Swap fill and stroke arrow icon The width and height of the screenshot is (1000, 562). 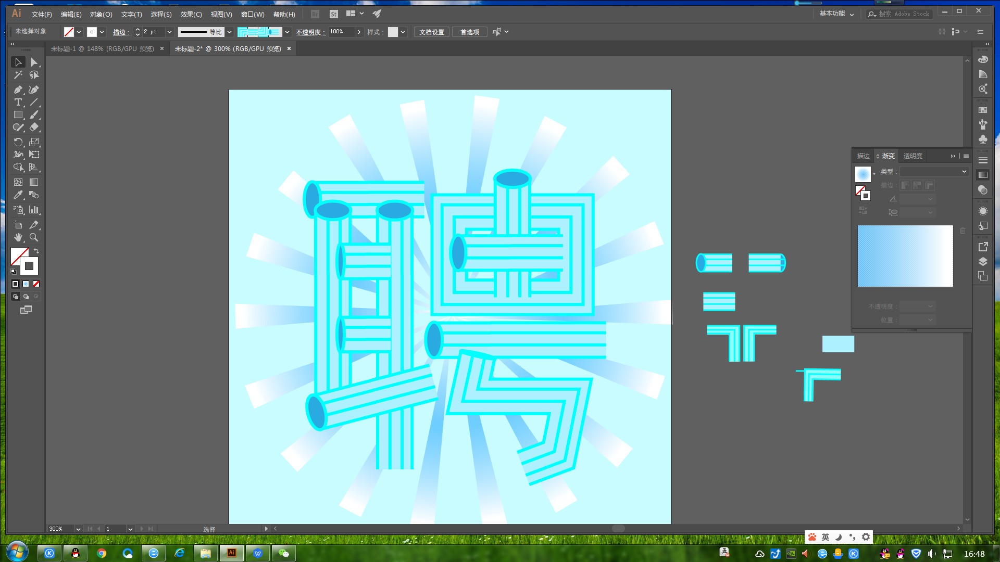[36, 251]
